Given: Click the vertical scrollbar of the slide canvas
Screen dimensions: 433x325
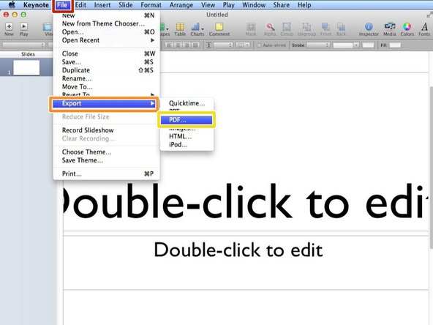Looking at the screenshot, I should (x=431, y=168).
